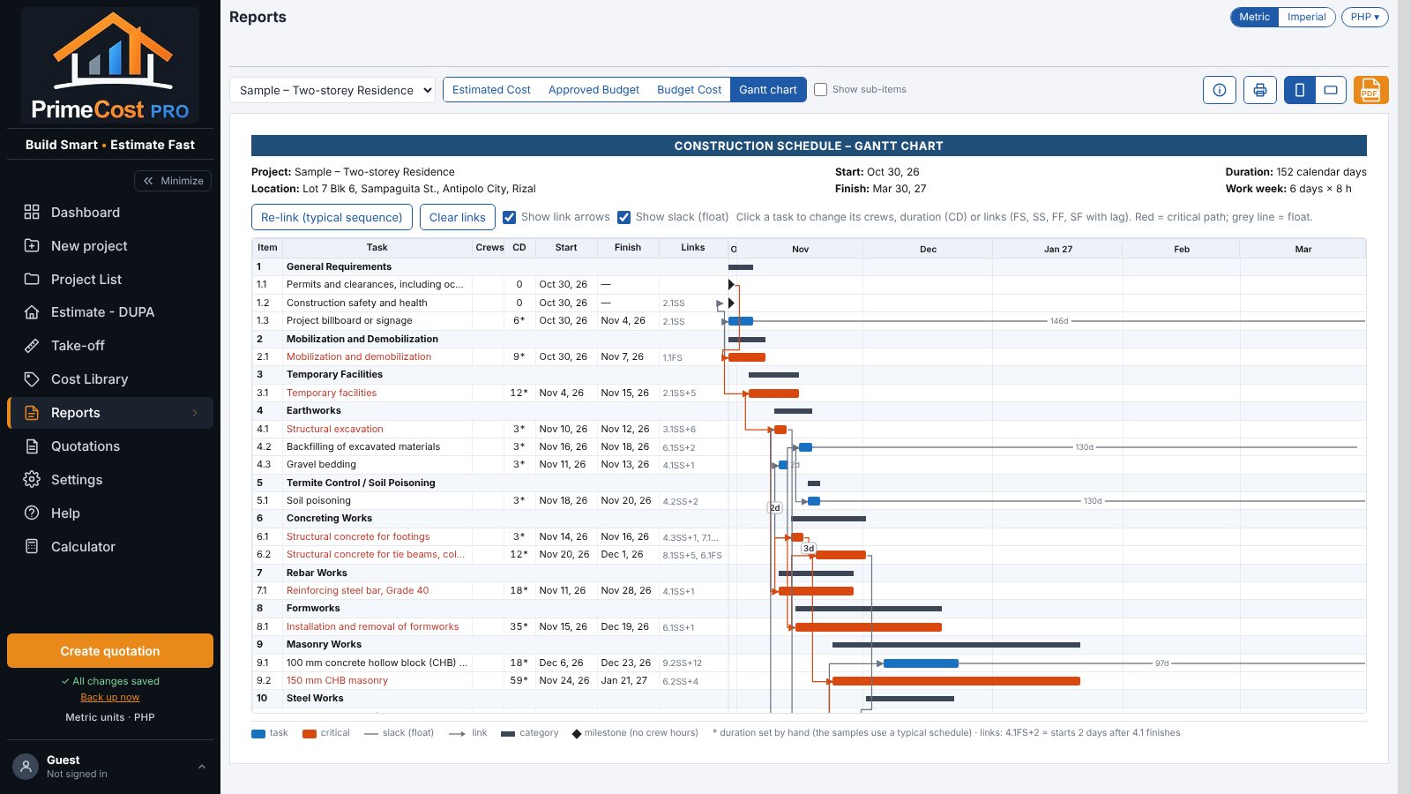This screenshot has width=1411, height=794.
Task: Select landscape page orientation icon
Action: (x=1331, y=90)
